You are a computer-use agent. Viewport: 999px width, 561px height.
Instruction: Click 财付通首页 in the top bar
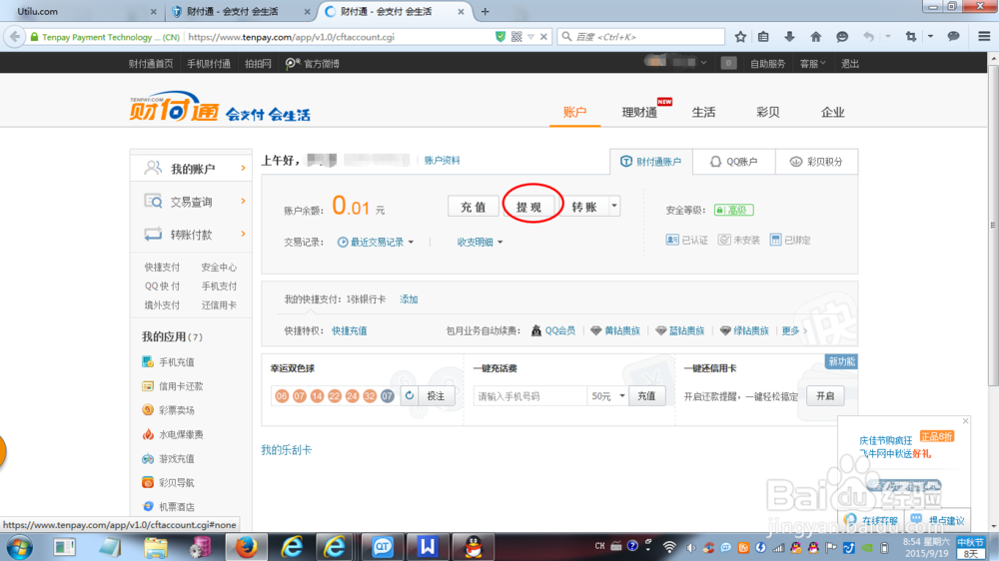151,64
